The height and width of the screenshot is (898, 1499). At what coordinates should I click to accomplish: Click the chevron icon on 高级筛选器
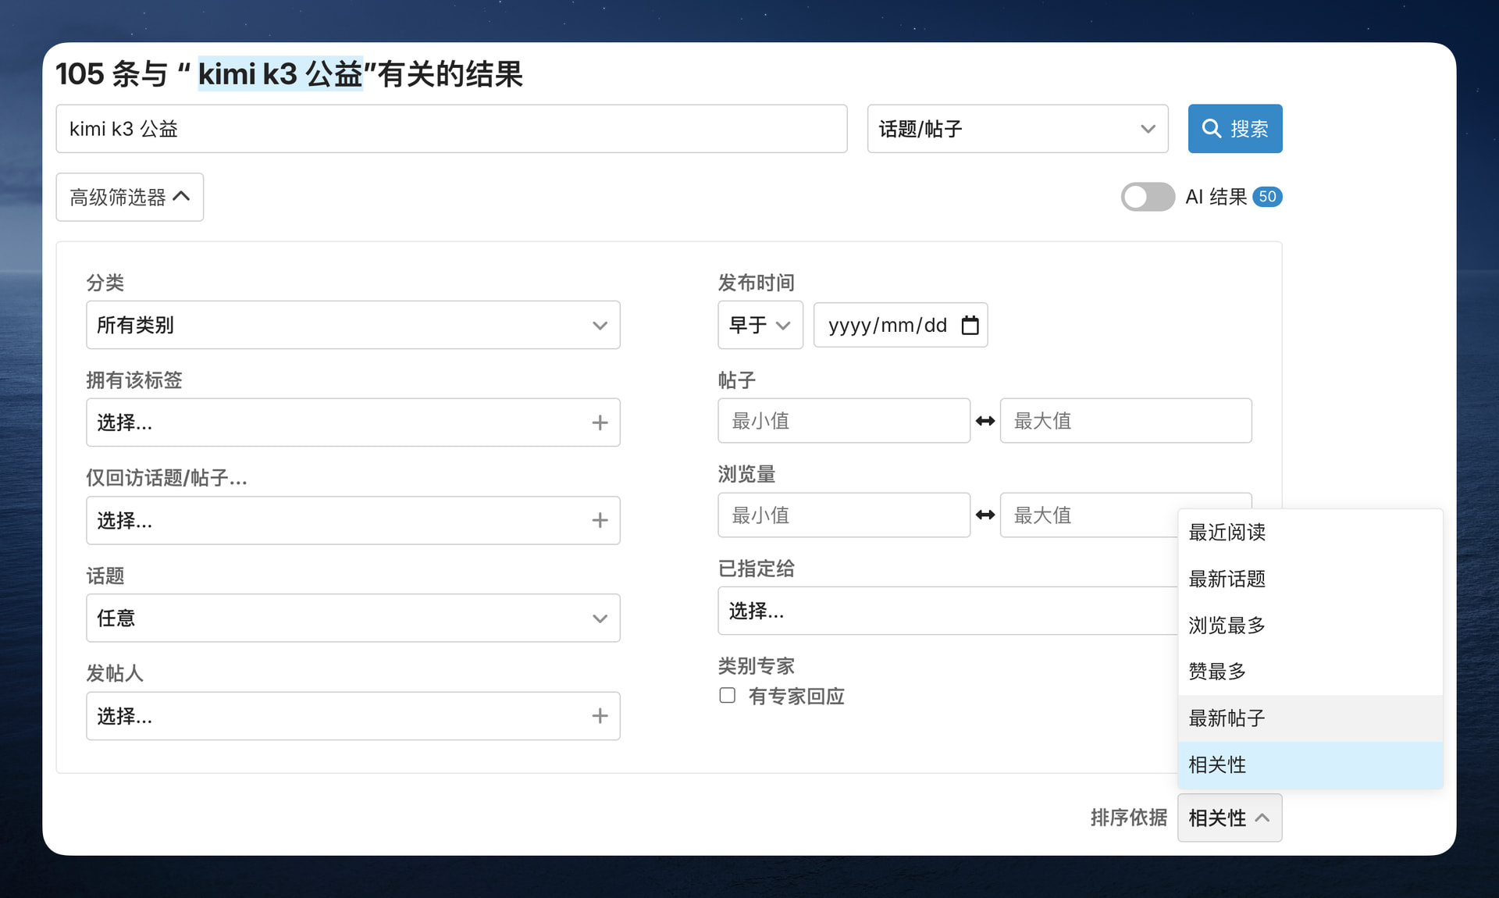181,196
